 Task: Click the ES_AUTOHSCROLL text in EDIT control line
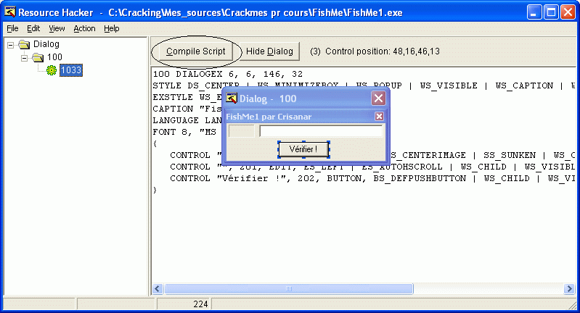pos(401,167)
